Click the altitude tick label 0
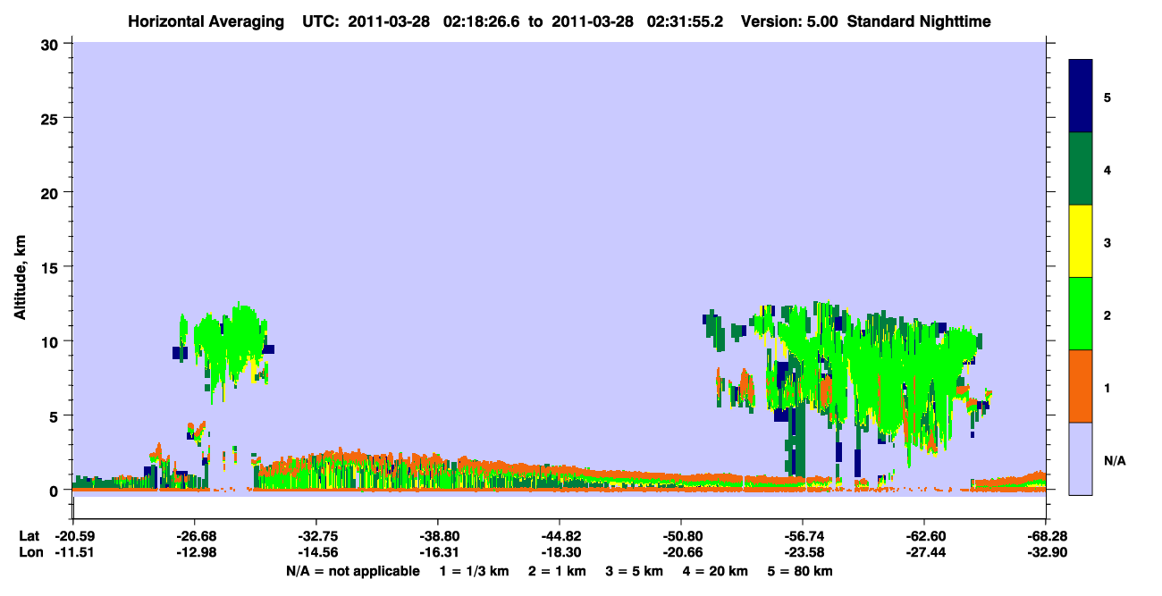Image resolution: width=1162 pixels, height=596 pixels. (x=55, y=490)
